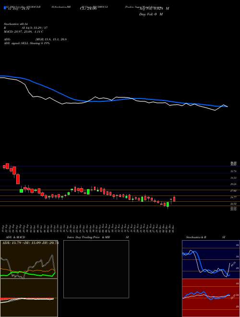This screenshot has width=240, height=317.
Task: Open the red RSI chart panel
Action: (x=211, y=298)
